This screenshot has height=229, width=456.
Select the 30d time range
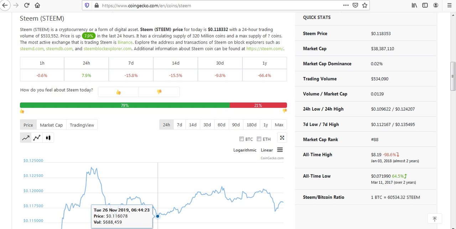[207, 125]
